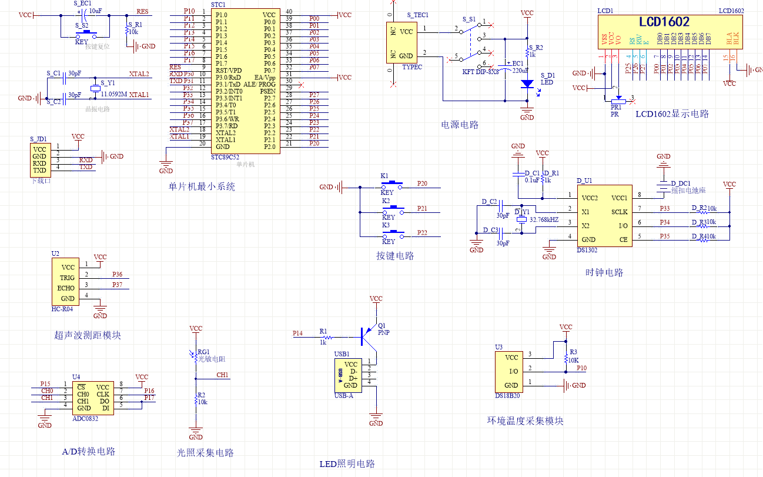Click the P33 label on DS1302 SCLK line
763x477 pixels.
pos(665,208)
